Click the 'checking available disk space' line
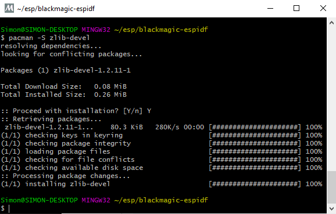Screen dimensions: 336x214 tap(72, 168)
